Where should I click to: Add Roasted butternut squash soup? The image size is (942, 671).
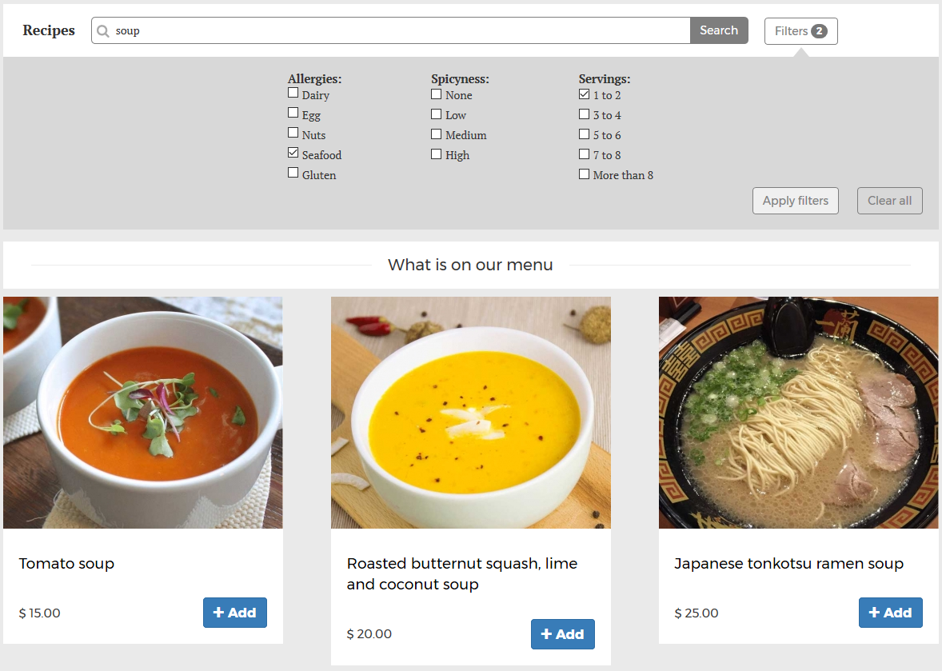(x=562, y=634)
